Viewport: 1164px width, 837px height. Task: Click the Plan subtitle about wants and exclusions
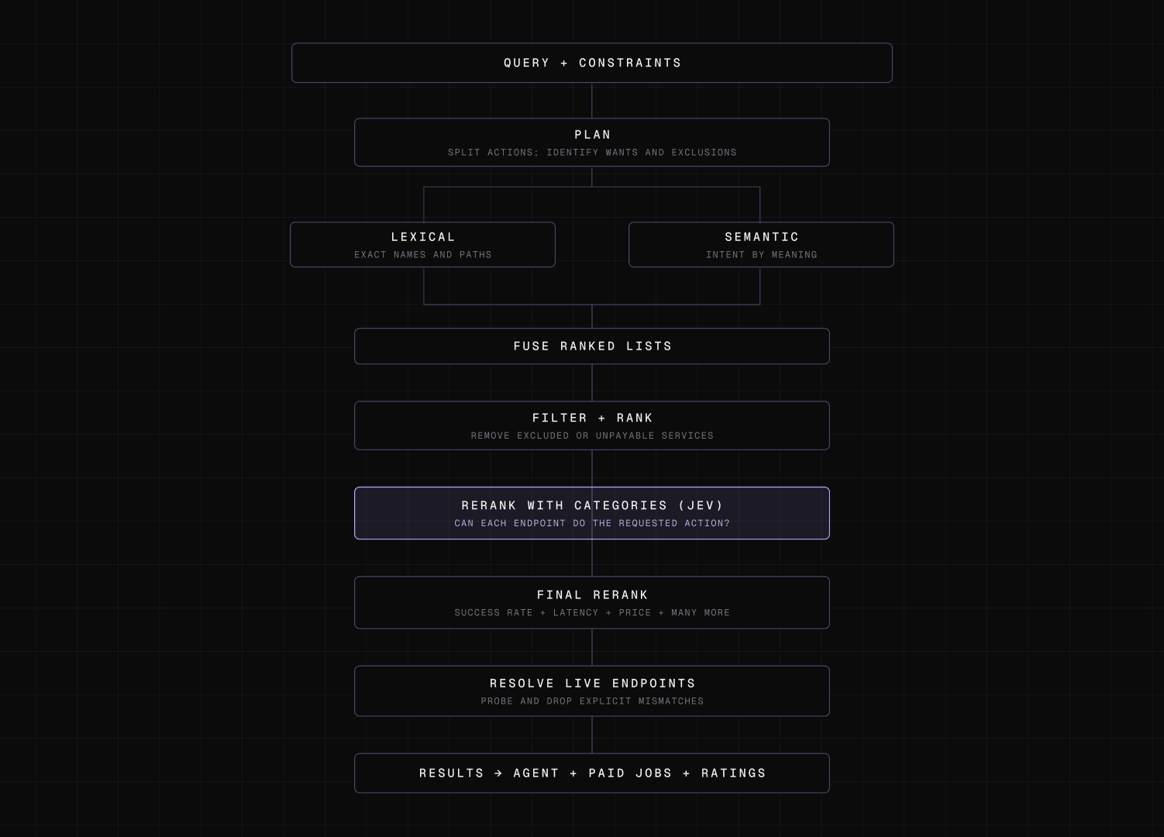pos(592,153)
